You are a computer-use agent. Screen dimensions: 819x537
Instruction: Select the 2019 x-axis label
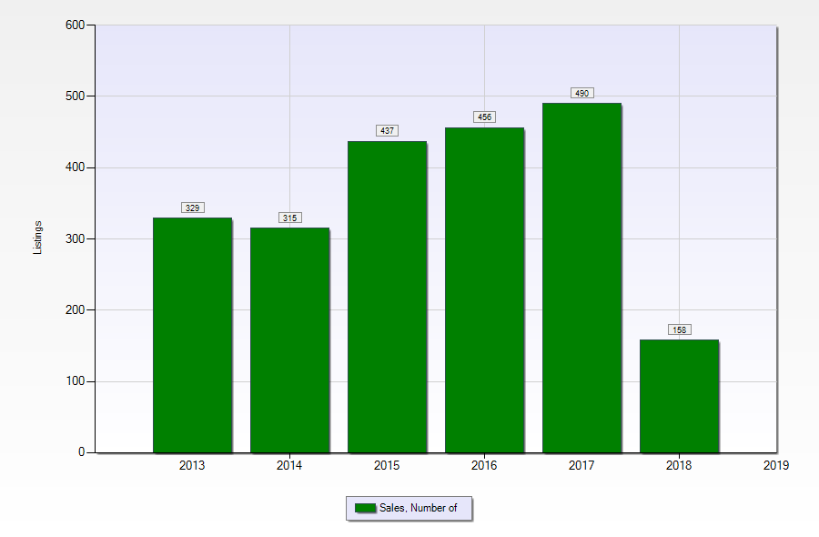pyautogui.click(x=776, y=465)
